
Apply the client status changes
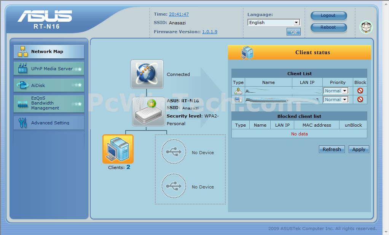coord(359,149)
